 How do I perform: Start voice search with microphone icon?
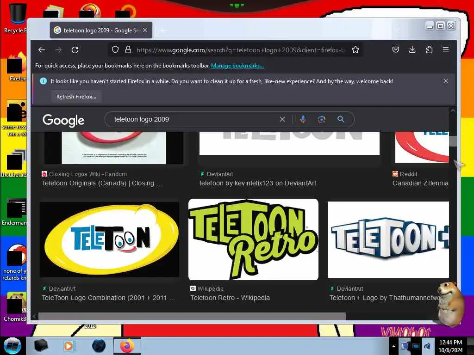(x=303, y=119)
